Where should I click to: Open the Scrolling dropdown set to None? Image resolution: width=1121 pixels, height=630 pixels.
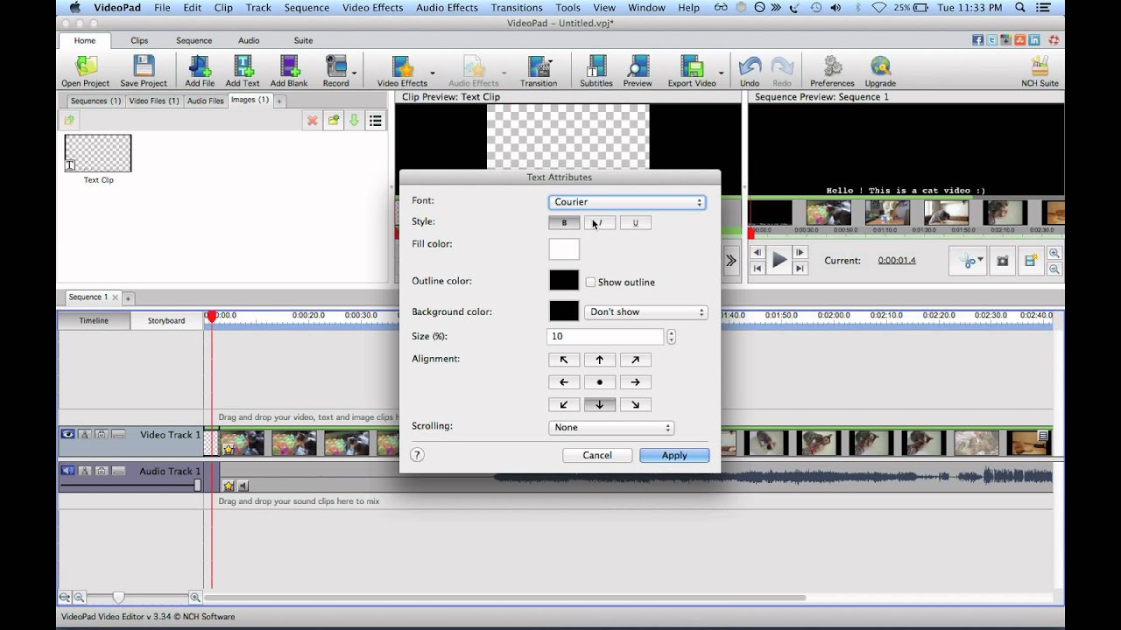point(611,427)
